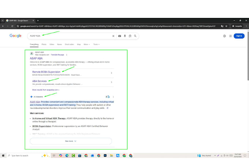The image size is (249, 168).
Task: Select the Everything results tab
Action: (x=34, y=44)
